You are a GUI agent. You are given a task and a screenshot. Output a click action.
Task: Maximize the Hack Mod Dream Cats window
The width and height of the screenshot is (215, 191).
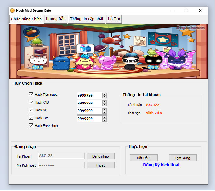[x=186, y=11]
